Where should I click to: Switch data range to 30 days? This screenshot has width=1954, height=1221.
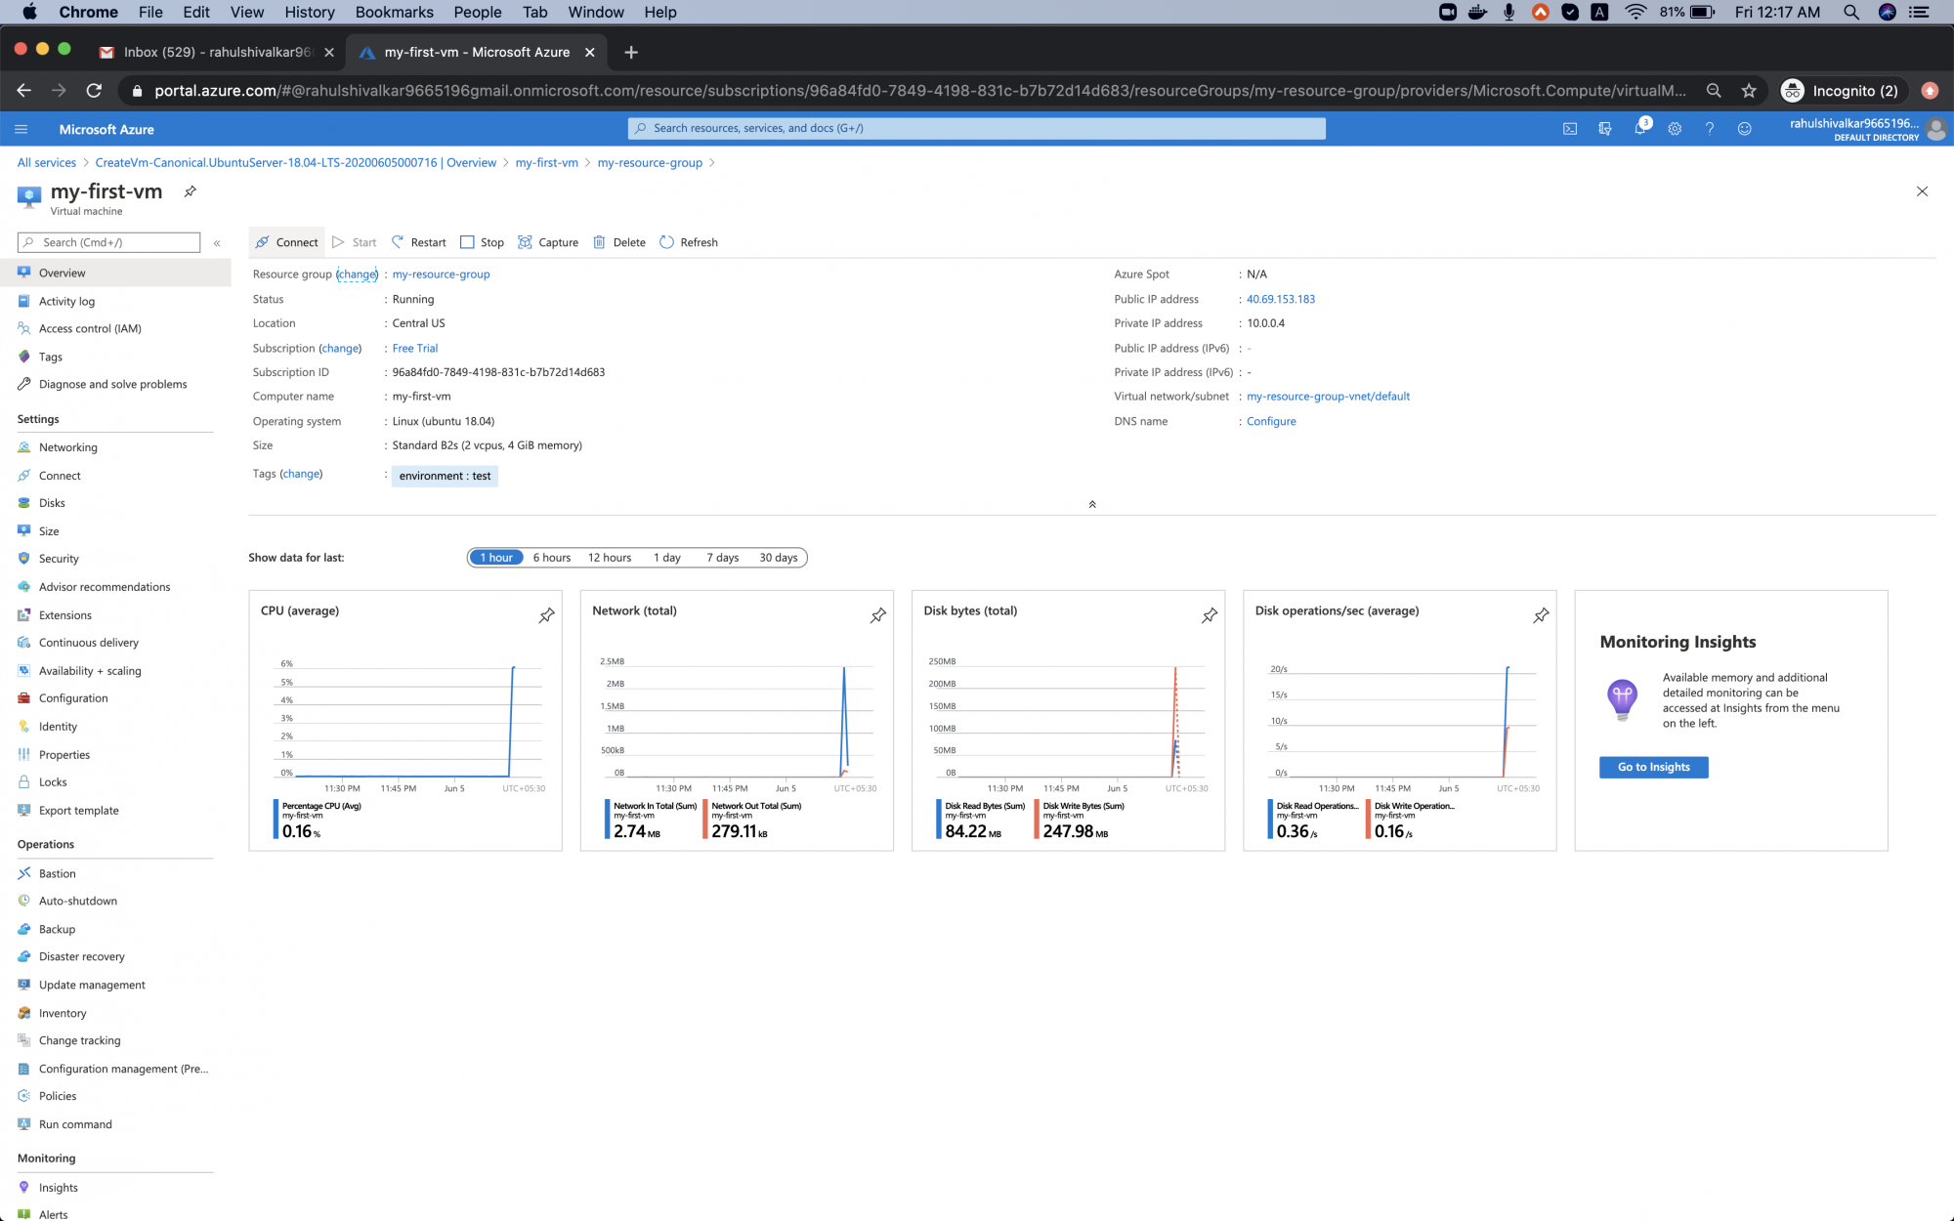778,557
